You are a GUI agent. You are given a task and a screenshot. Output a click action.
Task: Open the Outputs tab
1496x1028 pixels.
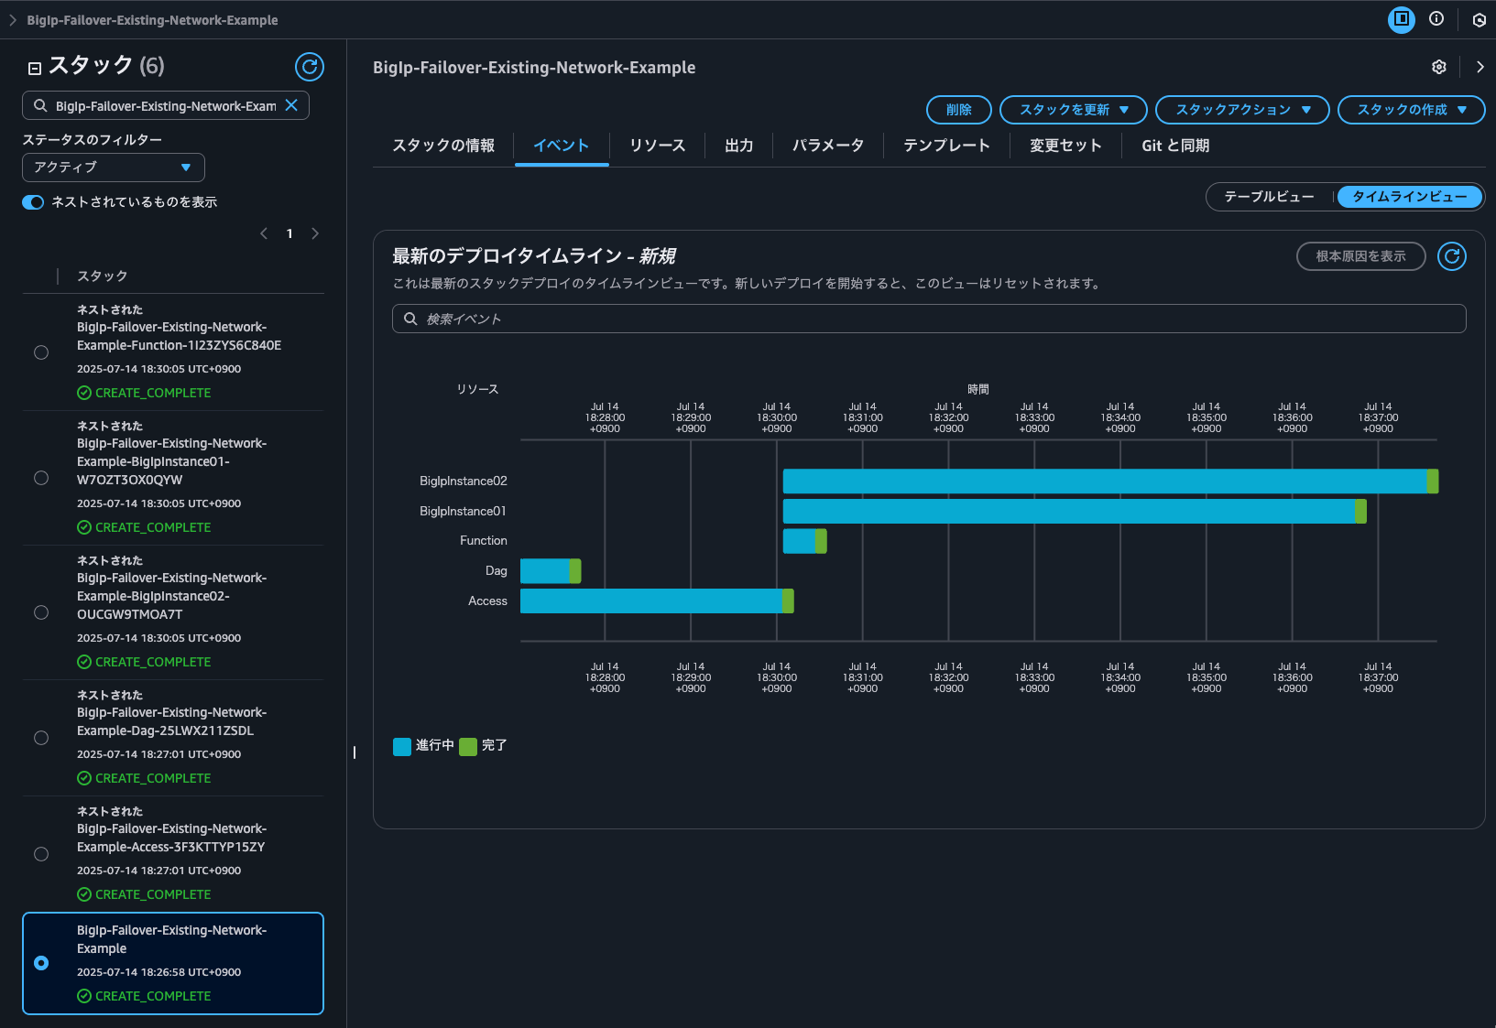pyautogui.click(x=738, y=146)
